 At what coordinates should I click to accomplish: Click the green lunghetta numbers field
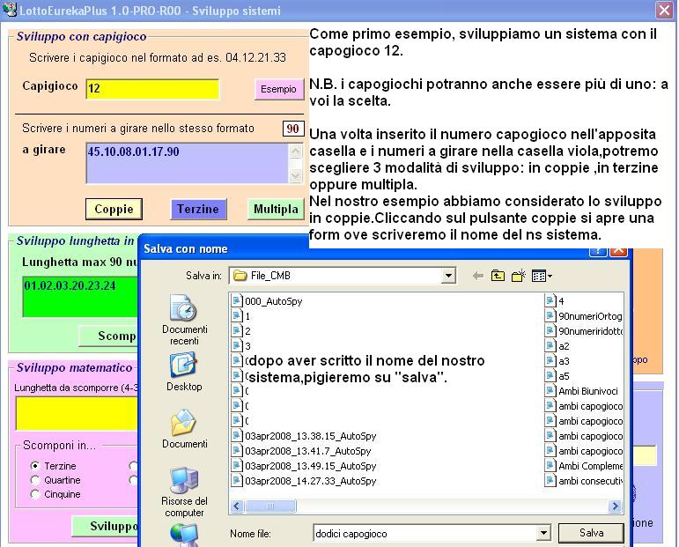(80, 297)
